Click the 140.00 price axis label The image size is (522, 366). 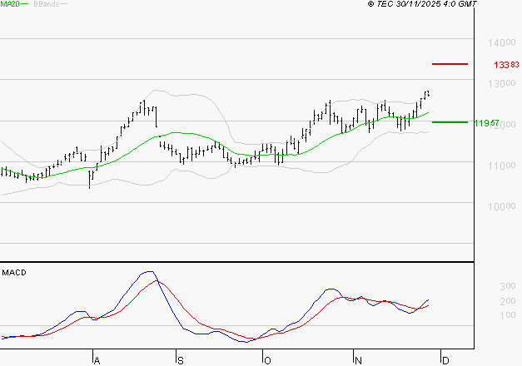pyautogui.click(x=502, y=42)
